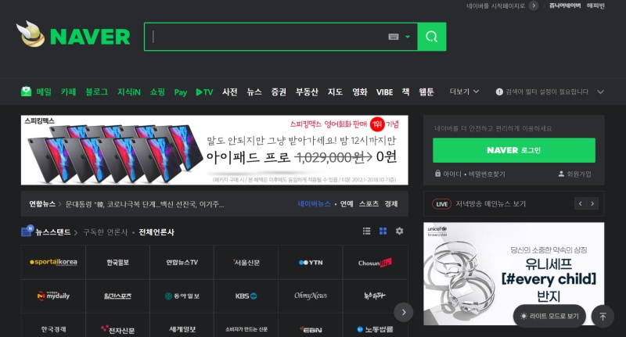Switch to 전체언론사 tab

coord(156,232)
